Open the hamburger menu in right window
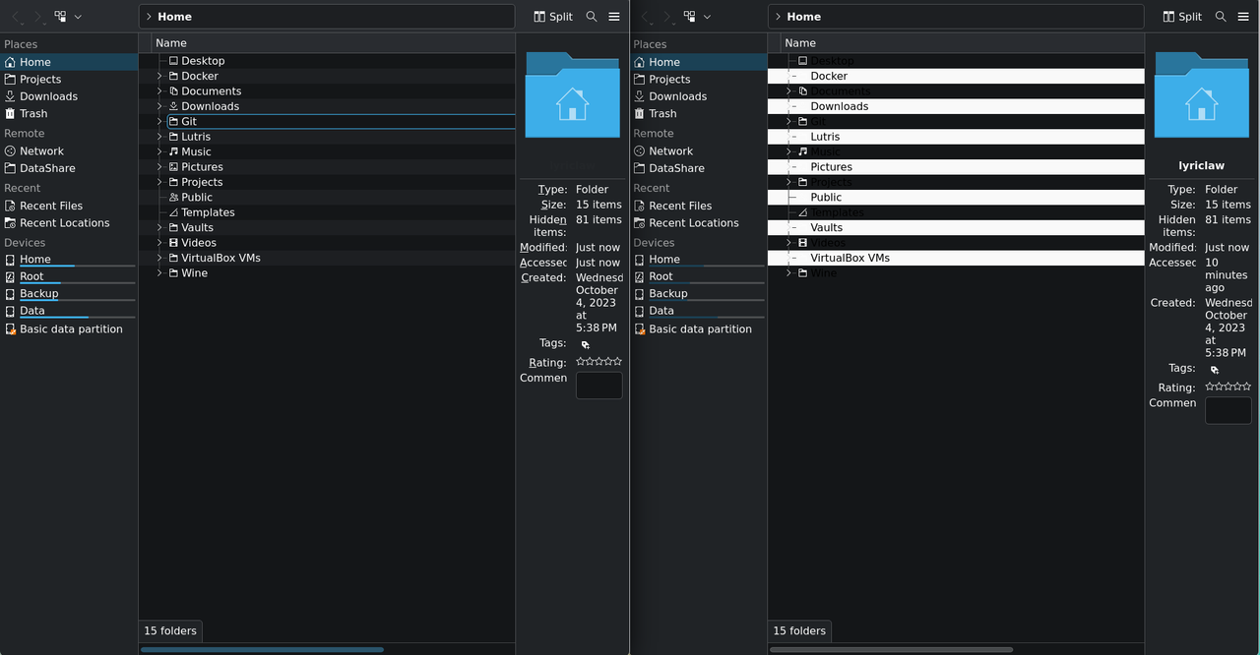 pyautogui.click(x=1243, y=17)
